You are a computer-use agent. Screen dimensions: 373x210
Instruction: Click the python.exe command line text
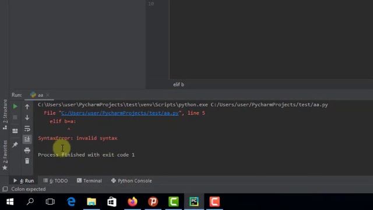pos(182,105)
